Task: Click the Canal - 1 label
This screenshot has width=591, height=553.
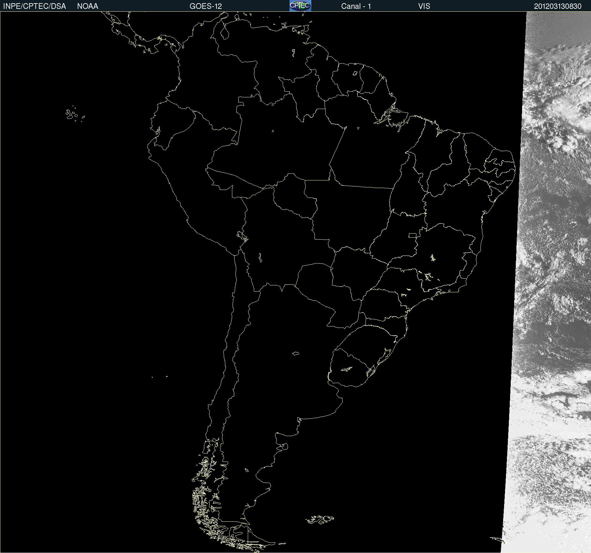Action: click(356, 6)
